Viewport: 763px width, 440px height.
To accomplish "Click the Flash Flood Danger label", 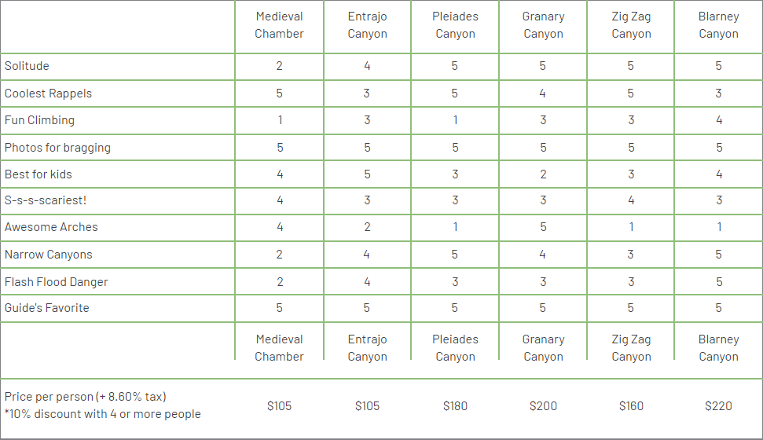I will coord(56,282).
